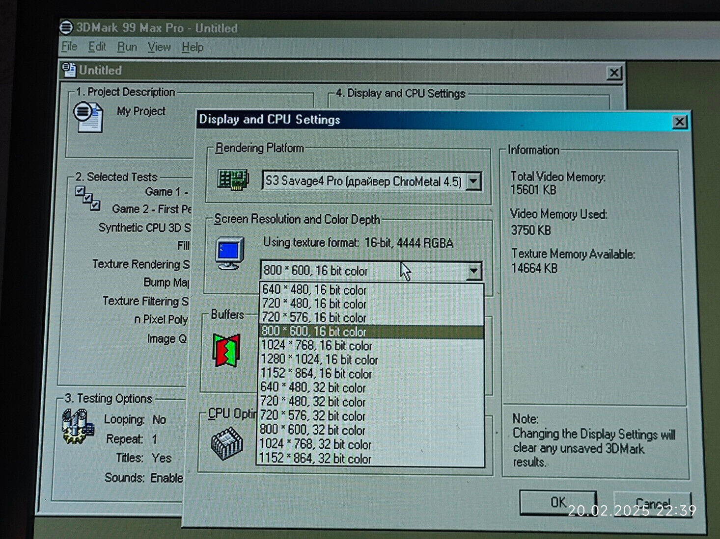
Task: Select 640 * 480, 32 bit color
Action: pos(371,388)
